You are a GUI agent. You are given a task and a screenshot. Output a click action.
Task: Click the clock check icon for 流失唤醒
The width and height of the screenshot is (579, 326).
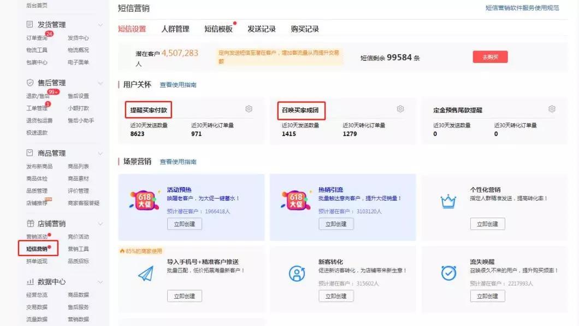pyautogui.click(x=448, y=273)
